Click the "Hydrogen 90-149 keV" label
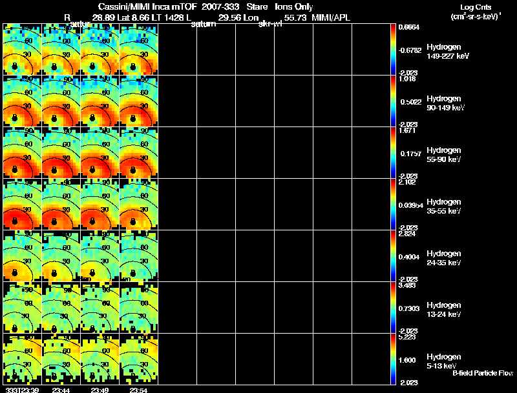Image resolution: width=517 pixels, height=393 pixels. pyautogui.click(x=446, y=103)
